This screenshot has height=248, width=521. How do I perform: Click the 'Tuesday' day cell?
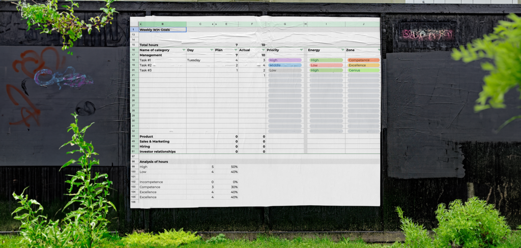pyautogui.click(x=200, y=60)
